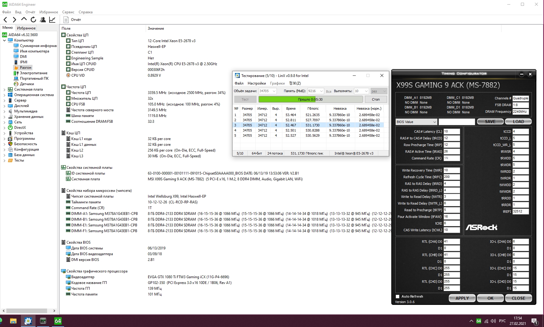Image resolution: width=544 pixels, height=327 pixels.
Task: Expand the Системная плата tree node
Action: (4, 89)
